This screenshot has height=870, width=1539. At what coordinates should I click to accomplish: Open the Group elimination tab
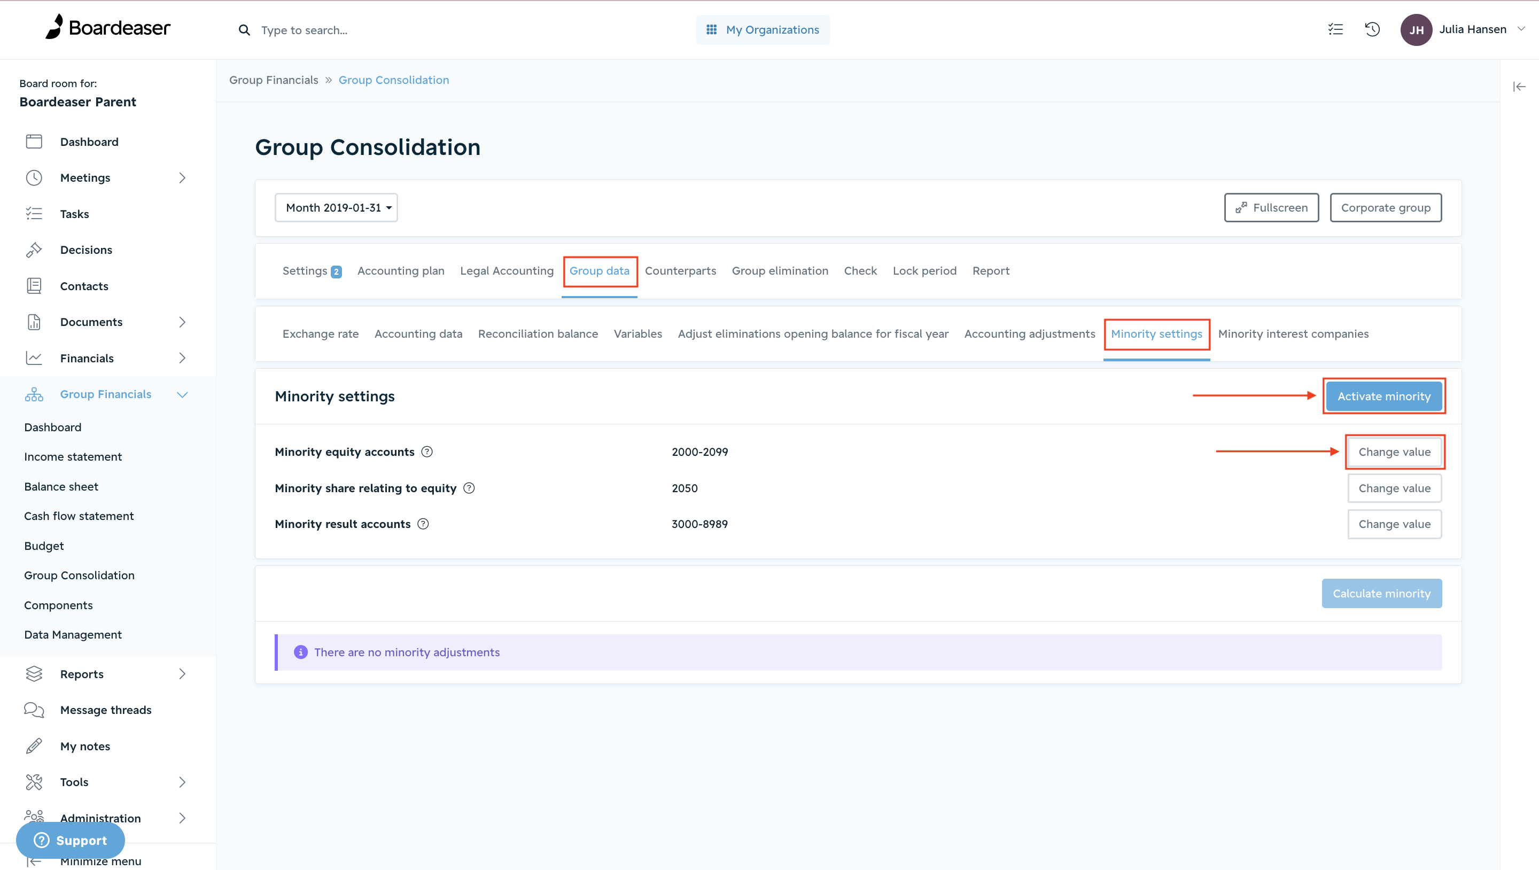(780, 271)
